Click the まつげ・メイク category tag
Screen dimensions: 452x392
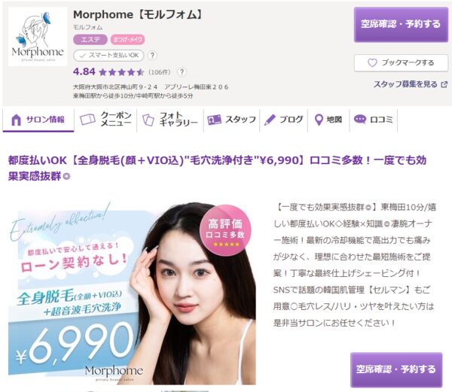[x=127, y=39]
